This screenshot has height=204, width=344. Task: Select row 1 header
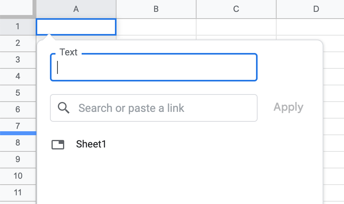coord(18,26)
